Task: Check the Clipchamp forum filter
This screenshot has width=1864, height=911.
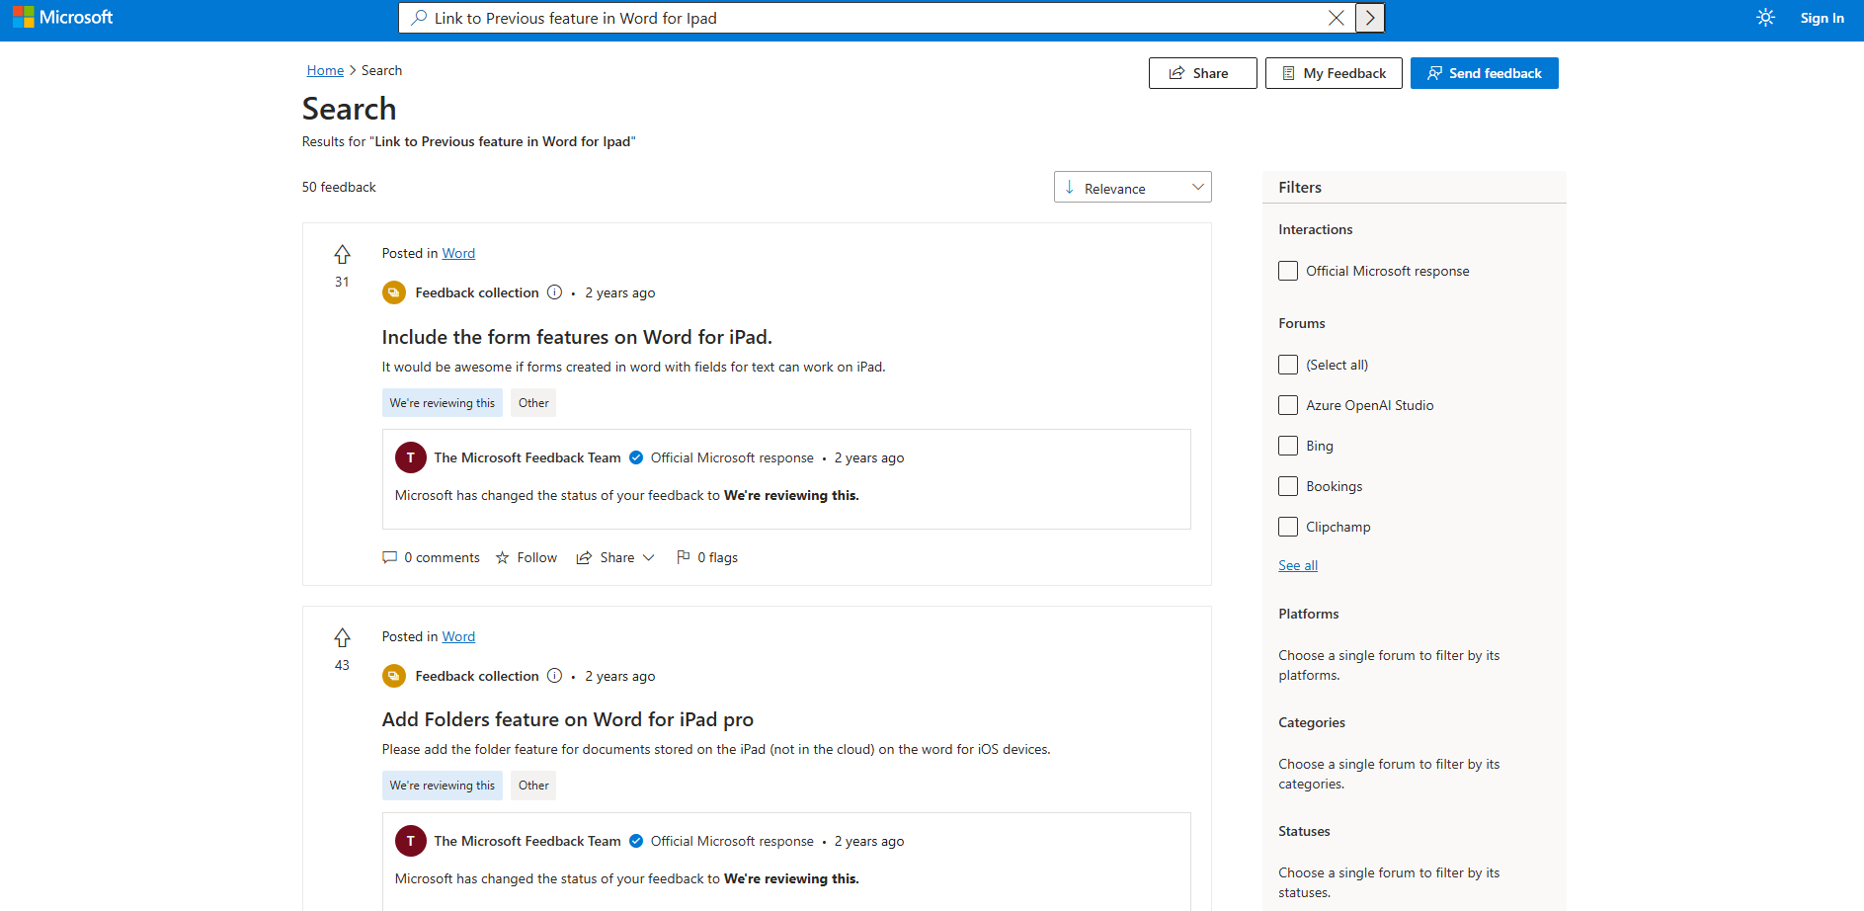Action: (1288, 527)
